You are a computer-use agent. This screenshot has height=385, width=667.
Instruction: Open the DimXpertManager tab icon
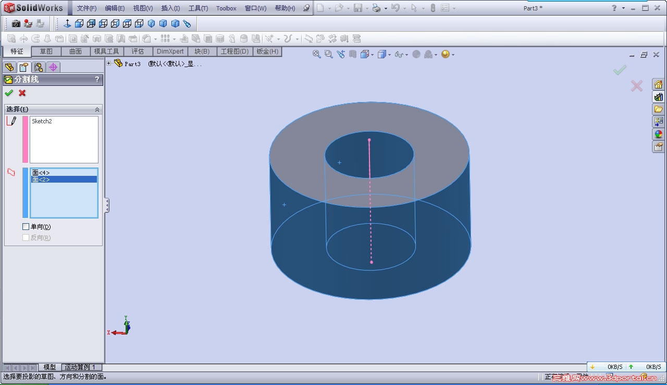point(53,67)
